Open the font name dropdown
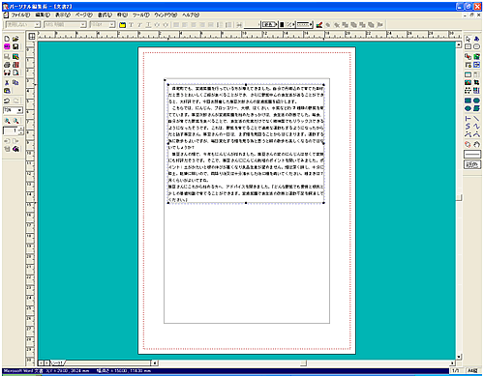 tap(83, 25)
